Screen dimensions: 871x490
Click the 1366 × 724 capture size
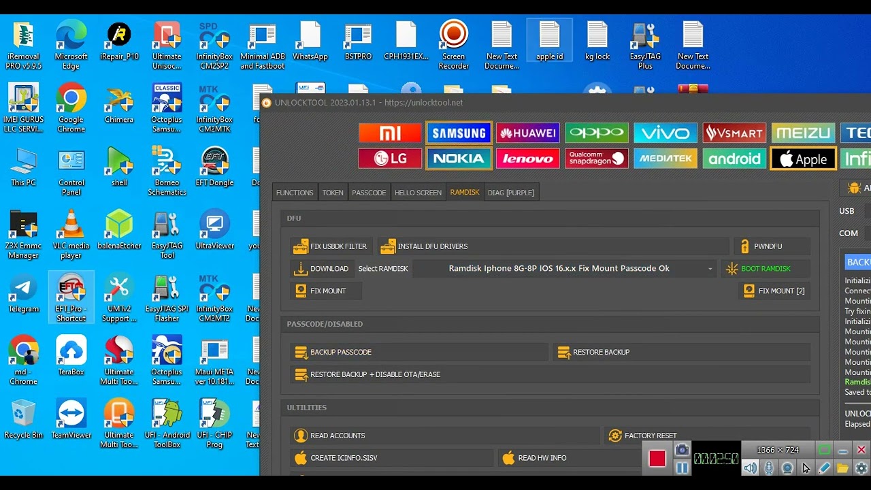coord(778,450)
